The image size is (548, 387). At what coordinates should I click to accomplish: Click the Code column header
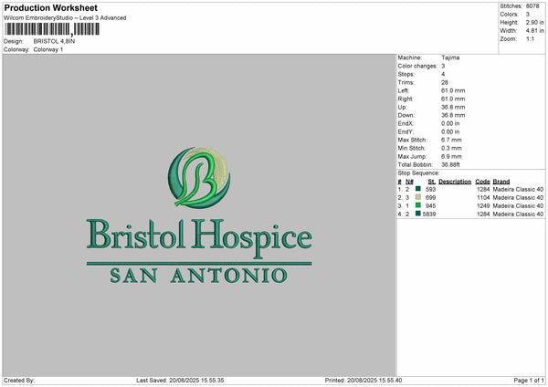coord(482,182)
